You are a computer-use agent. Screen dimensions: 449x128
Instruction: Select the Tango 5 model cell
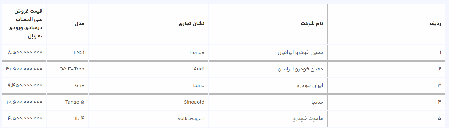click(75, 102)
